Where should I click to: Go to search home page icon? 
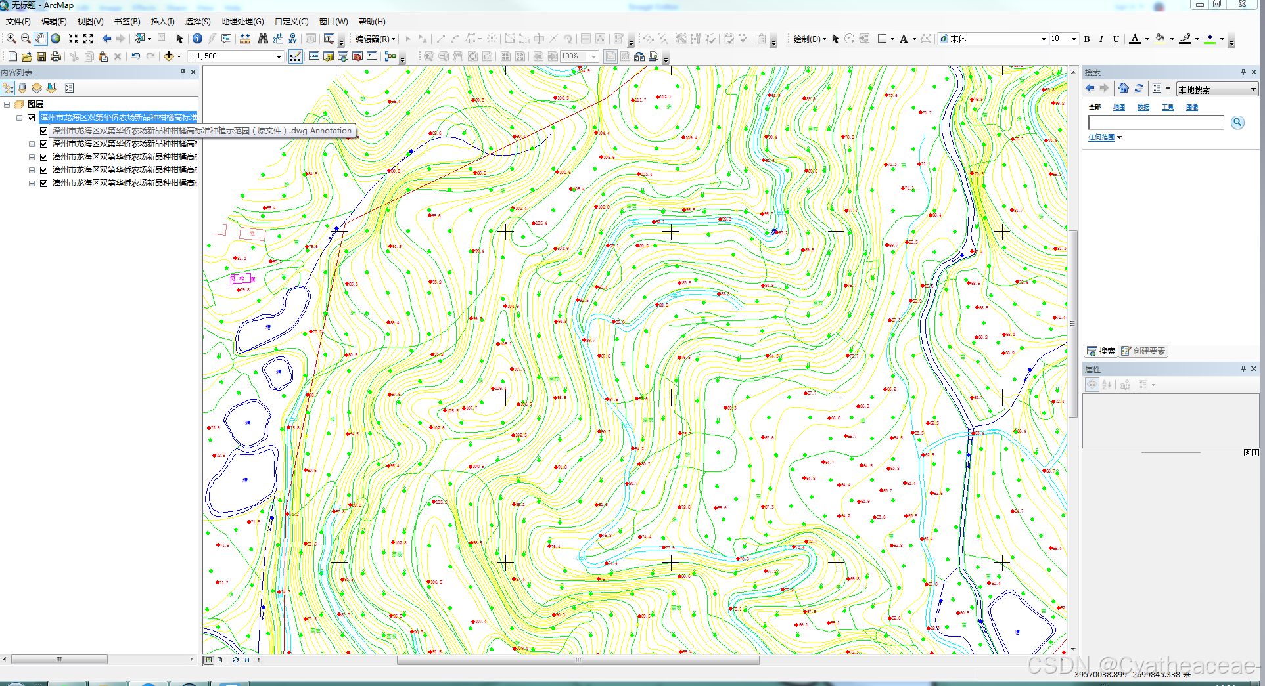tap(1123, 88)
